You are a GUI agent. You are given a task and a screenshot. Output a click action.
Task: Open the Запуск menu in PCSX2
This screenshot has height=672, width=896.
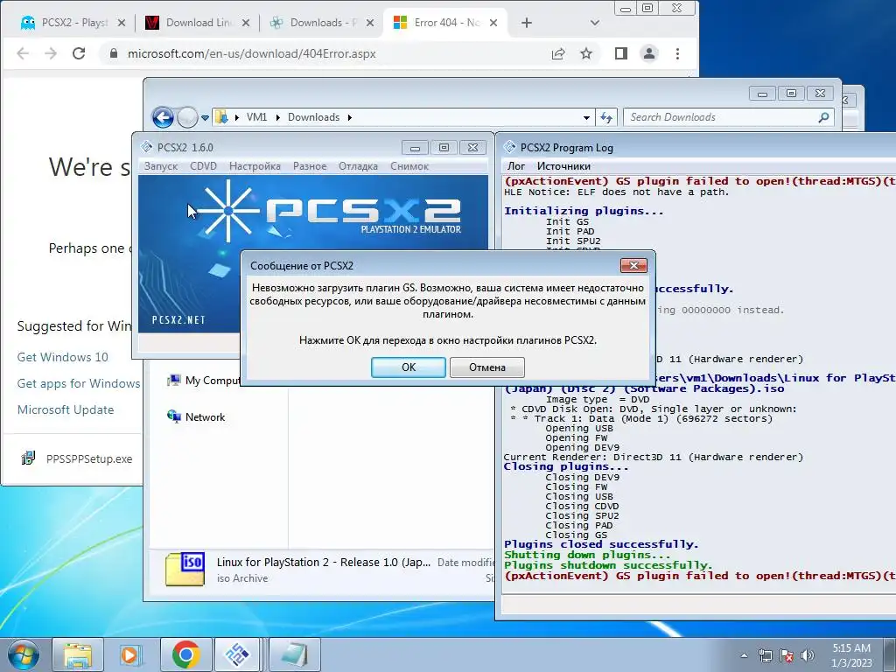[161, 166]
